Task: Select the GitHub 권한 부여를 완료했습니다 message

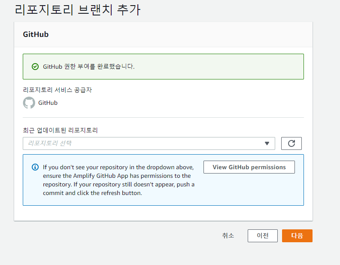Action: (89, 67)
